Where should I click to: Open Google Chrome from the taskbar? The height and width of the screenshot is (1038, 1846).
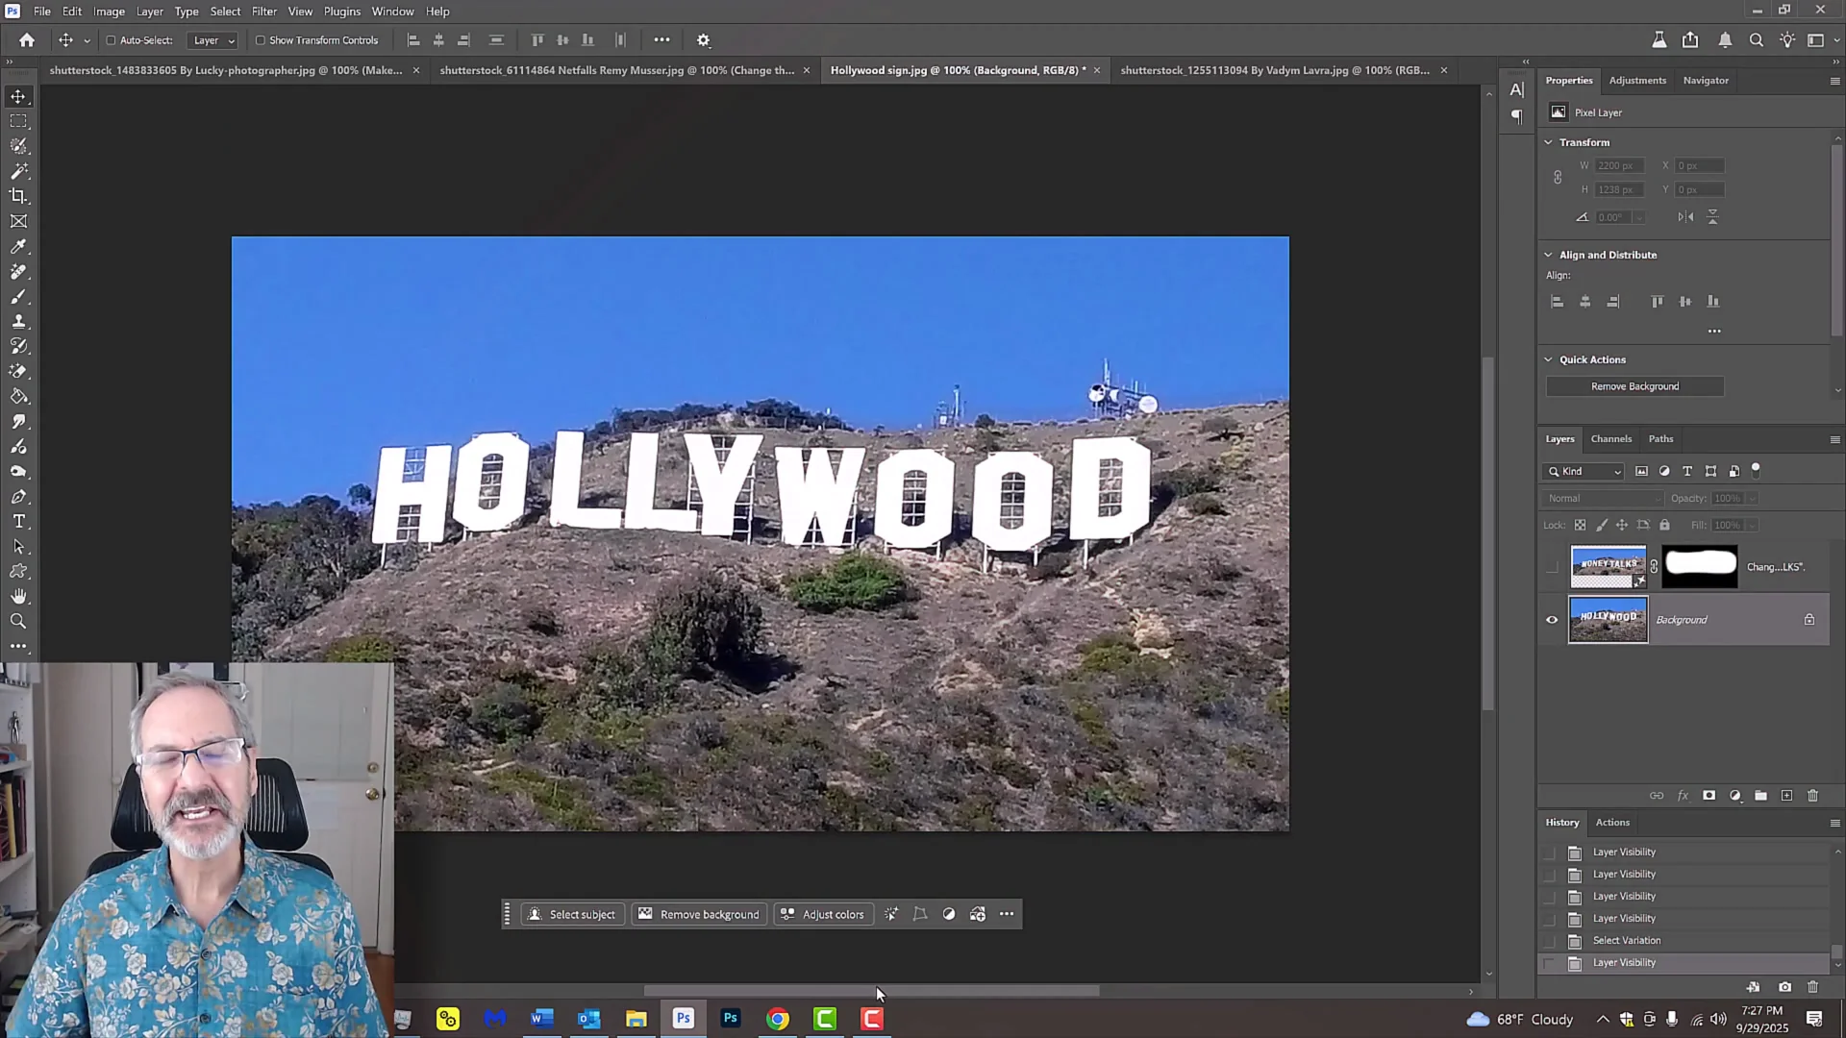[777, 1018]
